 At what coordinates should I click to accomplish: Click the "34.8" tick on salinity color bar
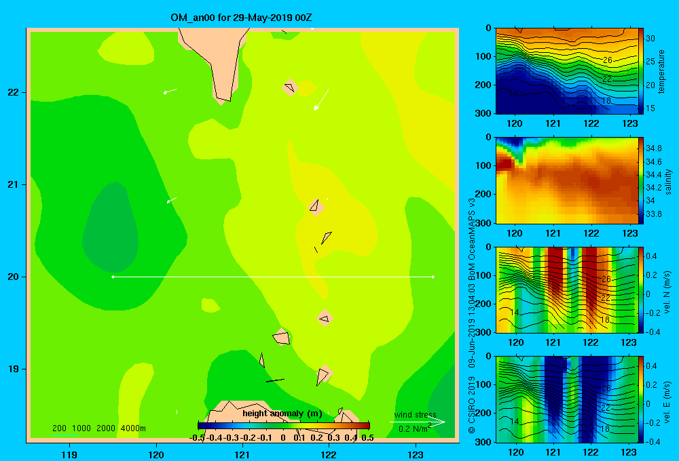coord(653,148)
